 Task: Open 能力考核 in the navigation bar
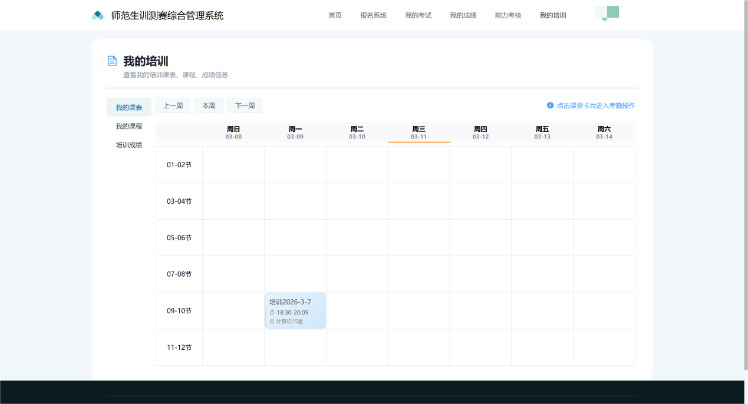pyautogui.click(x=508, y=15)
